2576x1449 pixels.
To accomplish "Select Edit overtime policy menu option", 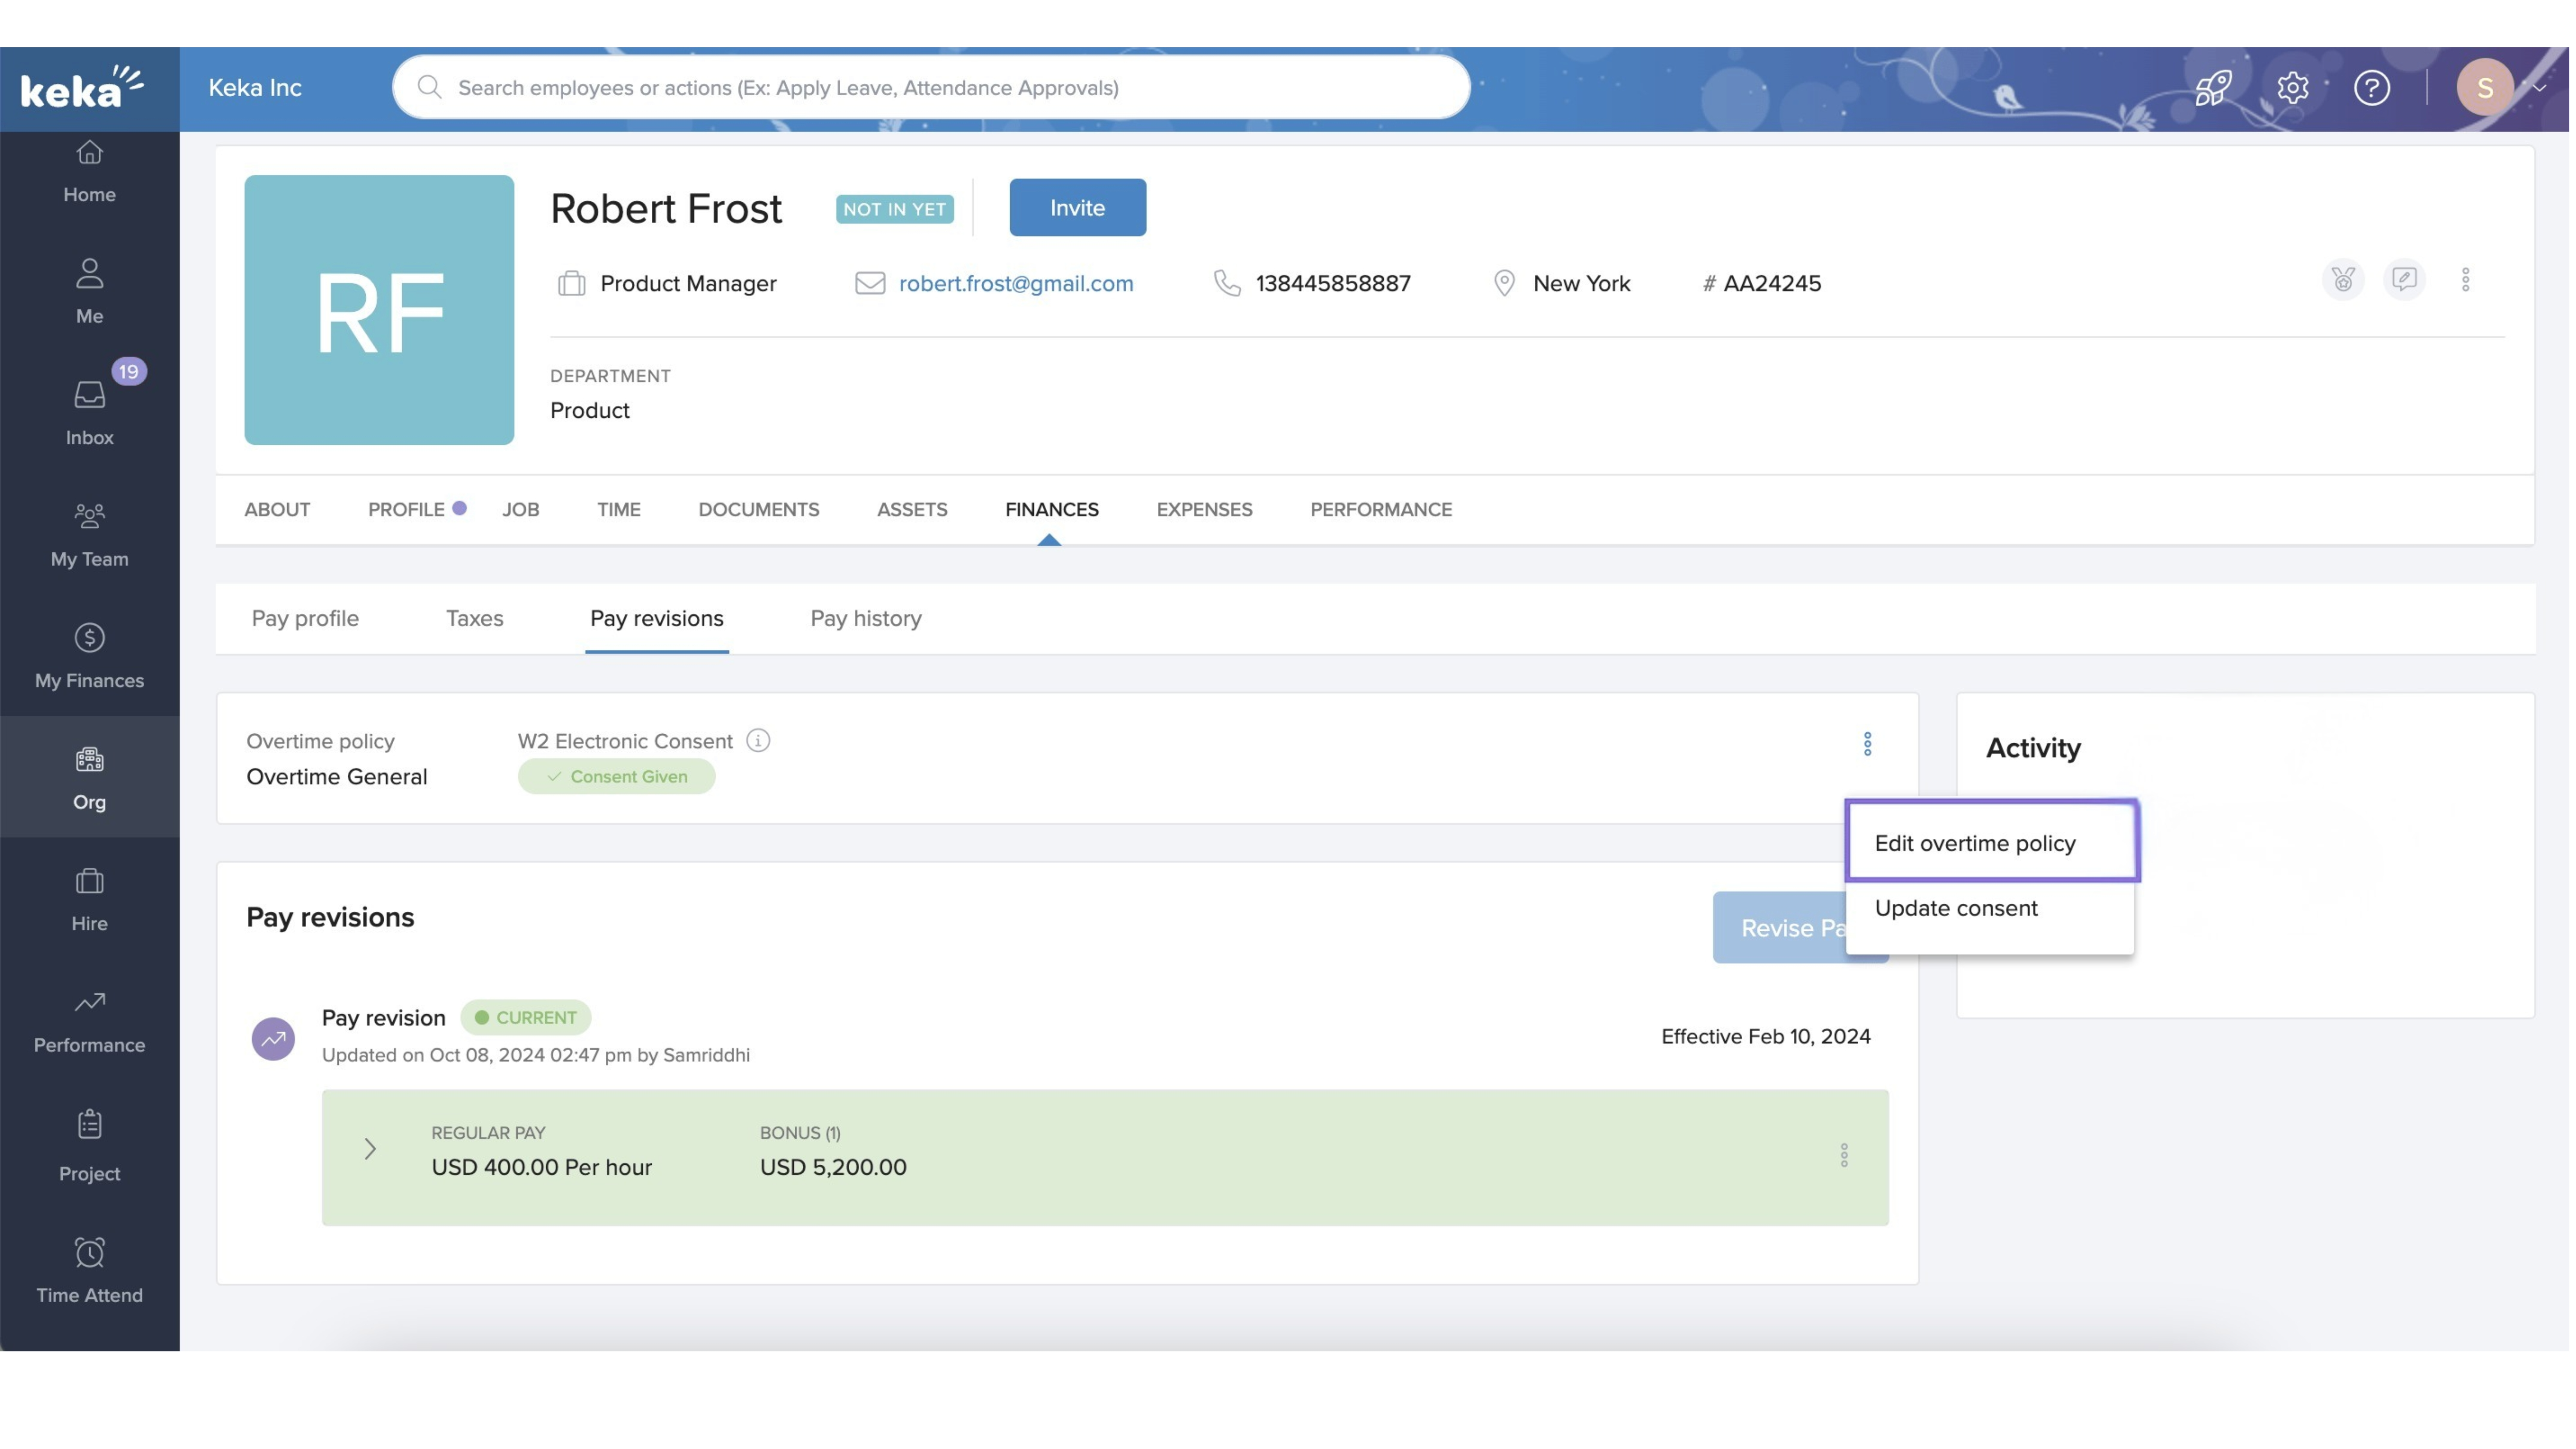I will 1974,843.
